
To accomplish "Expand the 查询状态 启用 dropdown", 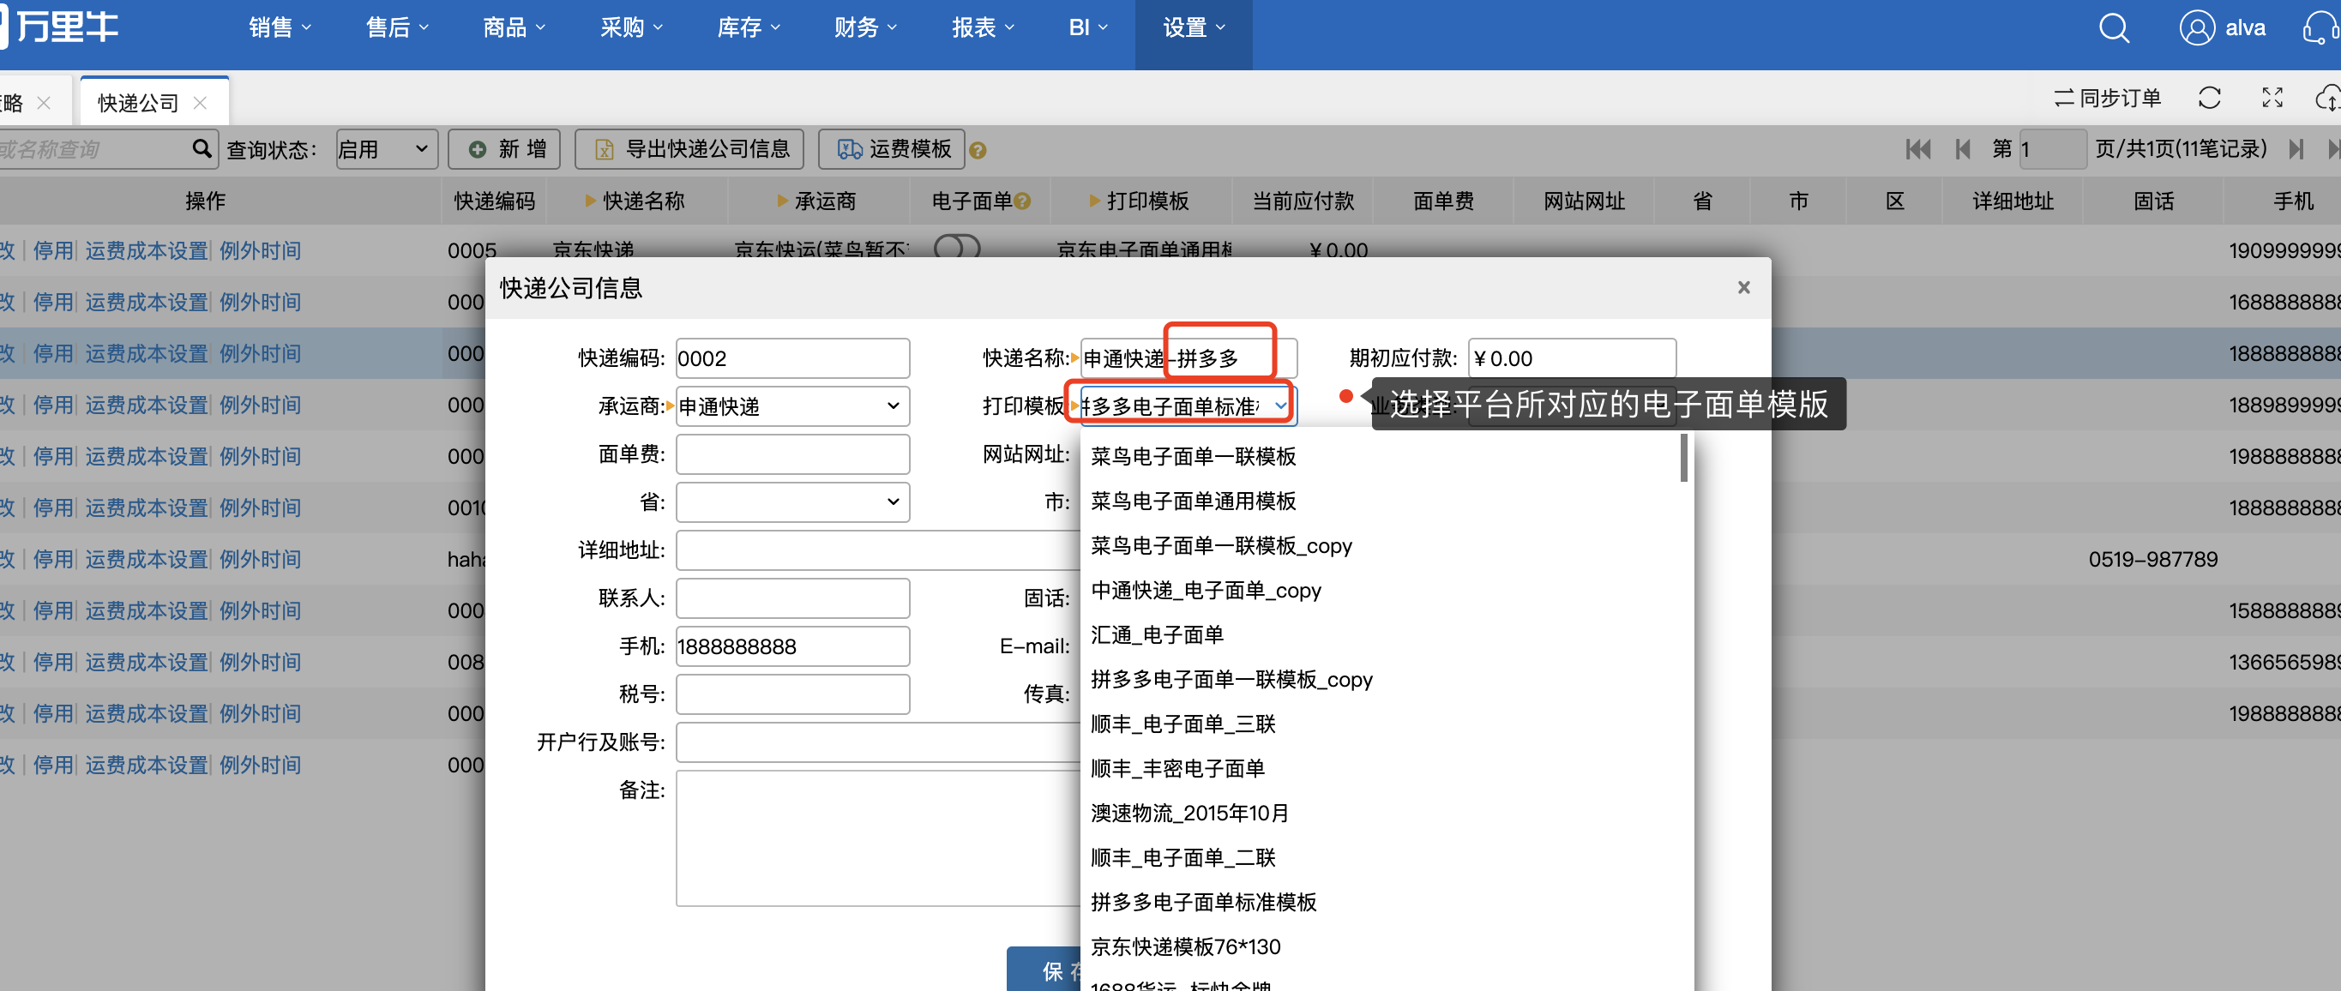I will click(386, 149).
